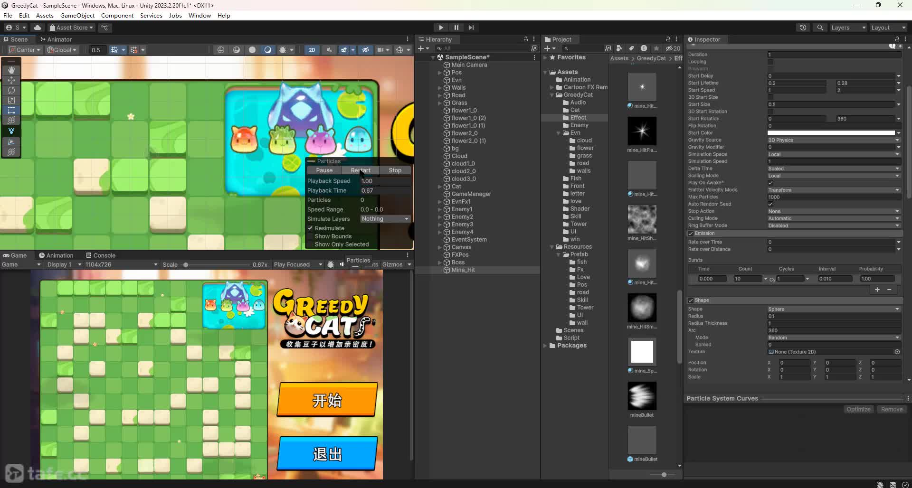The width and height of the screenshot is (912, 488).
Task: Lock the Inspector panel
Action: click(897, 39)
